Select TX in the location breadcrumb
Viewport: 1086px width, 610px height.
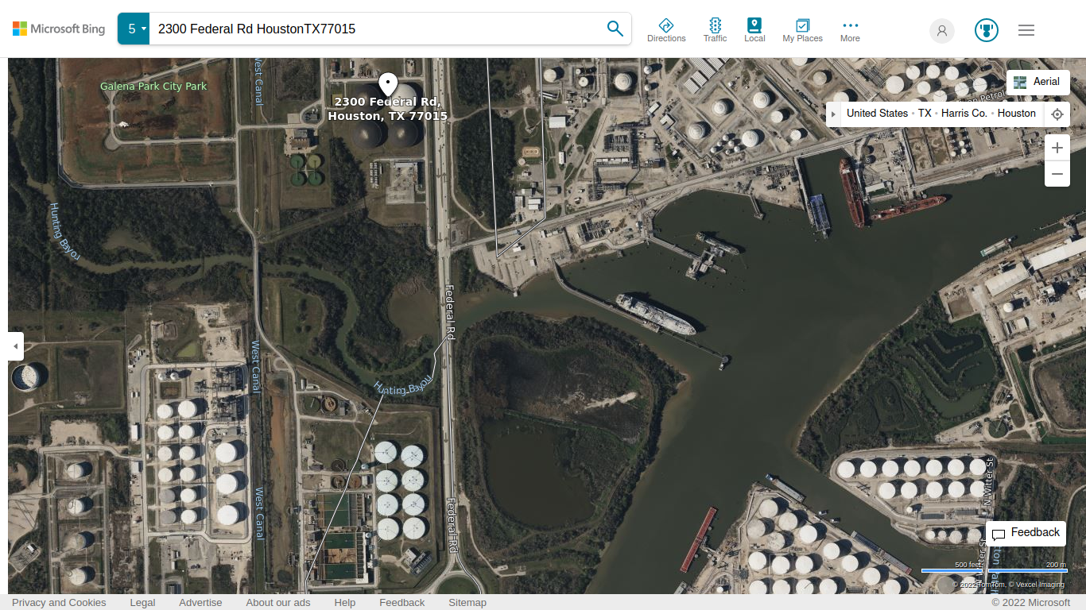[x=925, y=114]
